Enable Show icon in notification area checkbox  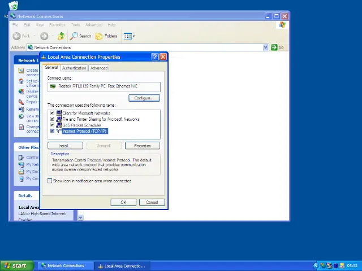tap(50, 181)
